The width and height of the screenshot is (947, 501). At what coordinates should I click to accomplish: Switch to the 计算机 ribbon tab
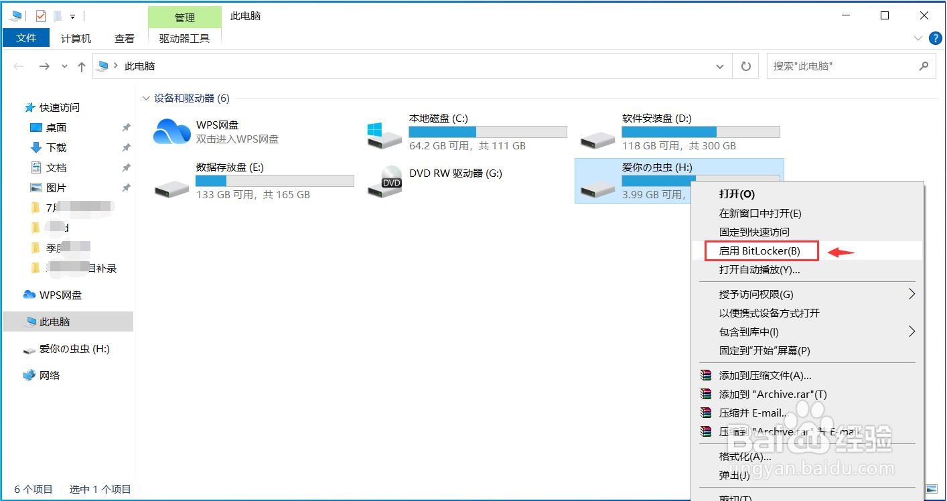[76, 38]
